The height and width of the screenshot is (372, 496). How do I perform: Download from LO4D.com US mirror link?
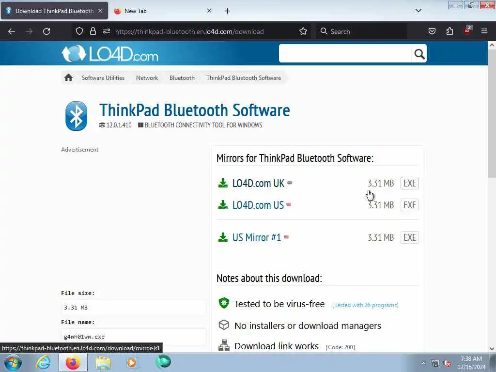(x=258, y=205)
